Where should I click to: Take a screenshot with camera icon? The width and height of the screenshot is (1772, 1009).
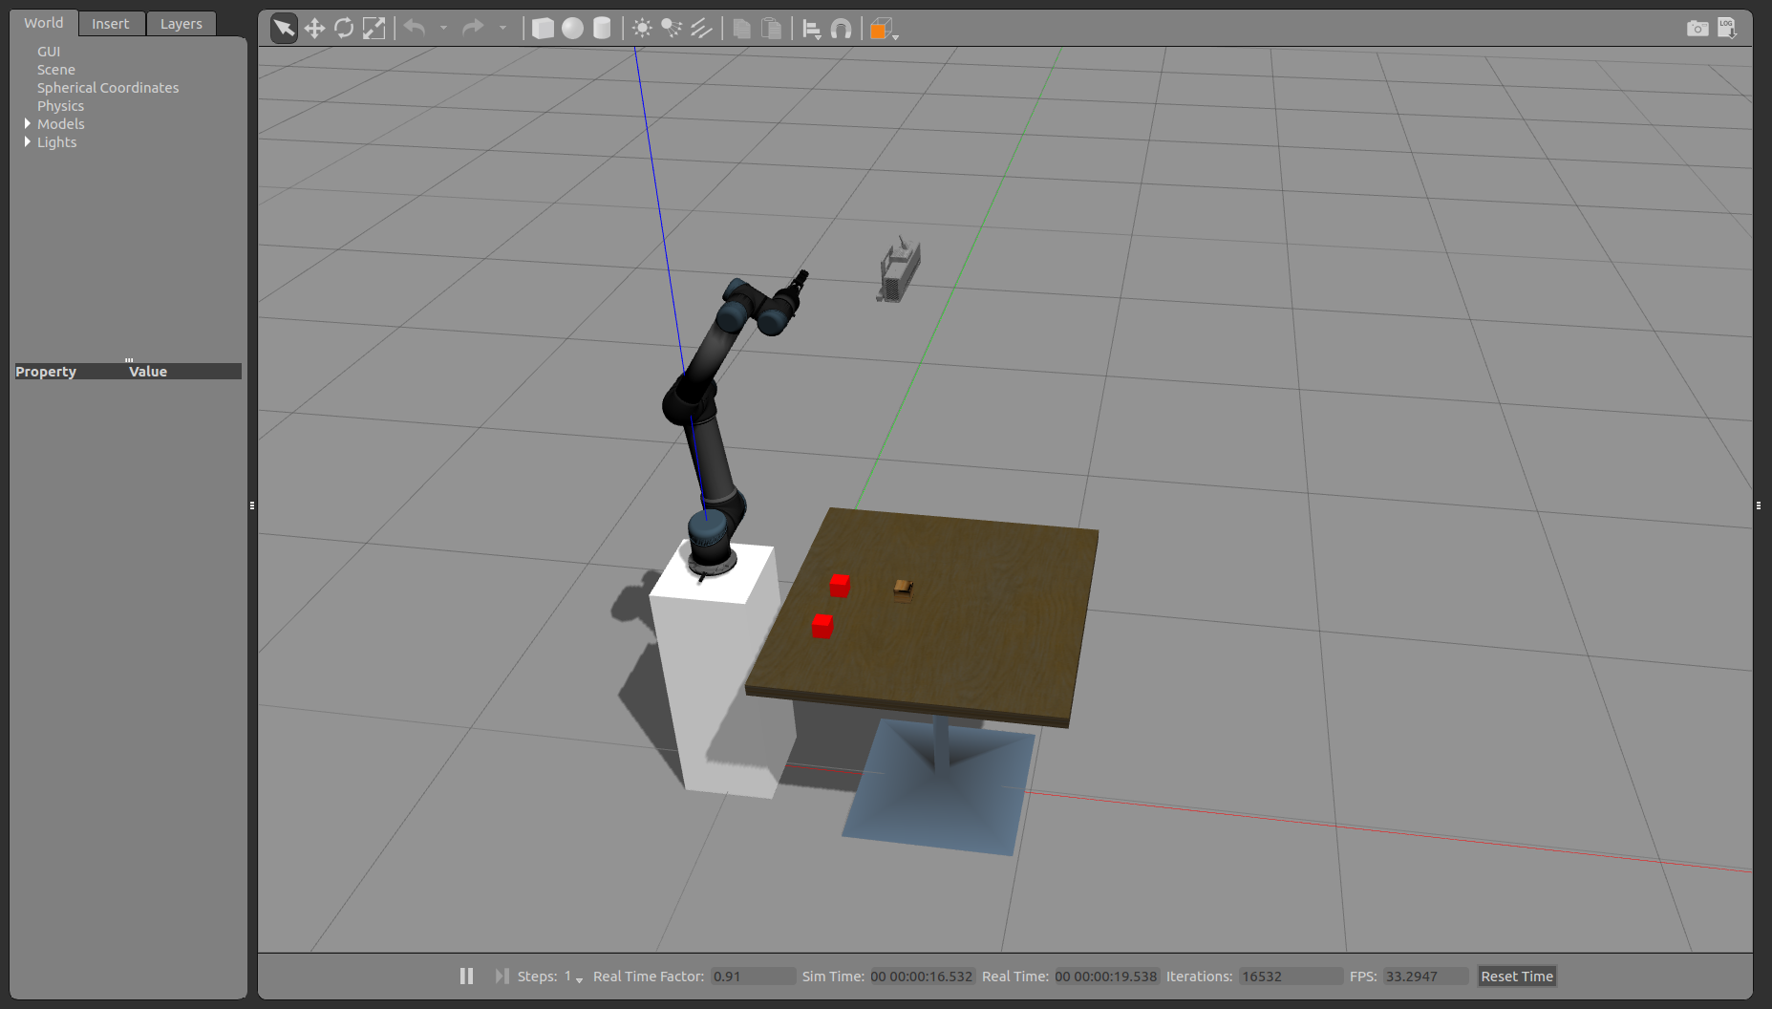[1697, 29]
